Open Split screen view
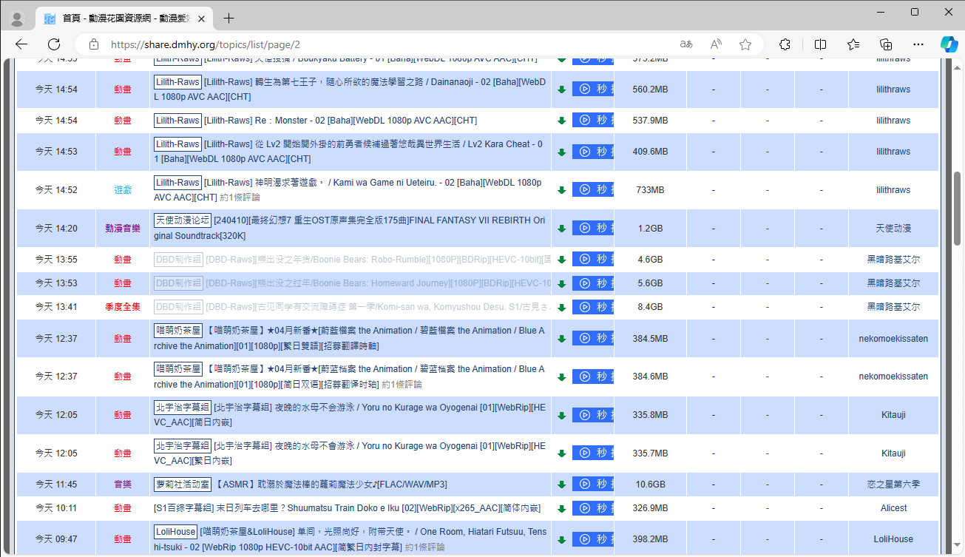The image size is (965, 557). click(820, 44)
